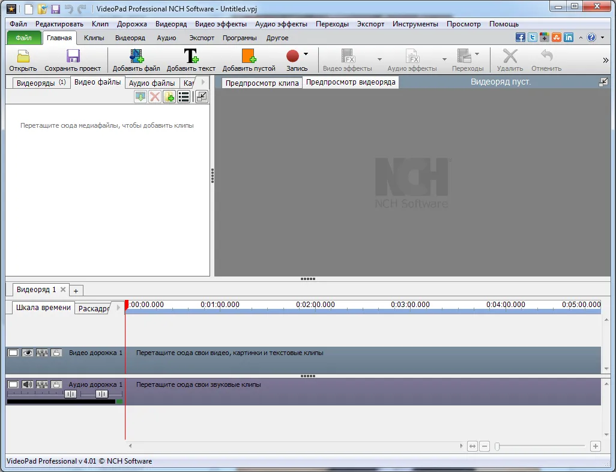The width and height of the screenshot is (616, 472).
Task: Switch to Клипы ribbon tab
Action: coord(94,38)
